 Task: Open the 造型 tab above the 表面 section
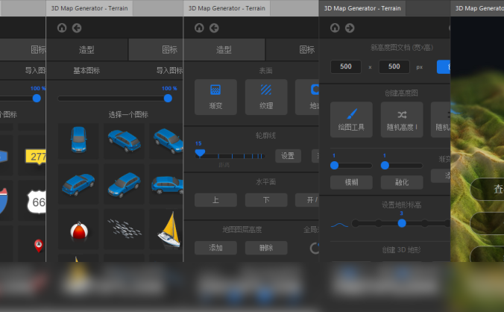coord(224,50)
